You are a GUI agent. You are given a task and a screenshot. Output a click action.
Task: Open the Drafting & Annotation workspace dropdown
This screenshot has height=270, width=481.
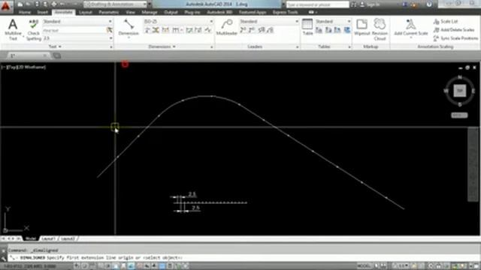point(115,4)
